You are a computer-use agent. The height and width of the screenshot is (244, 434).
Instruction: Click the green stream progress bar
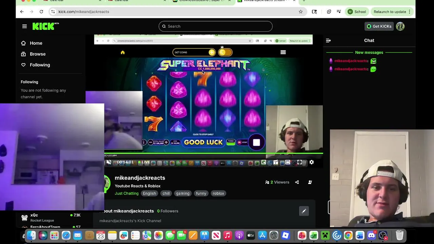[x=214, y=154]
